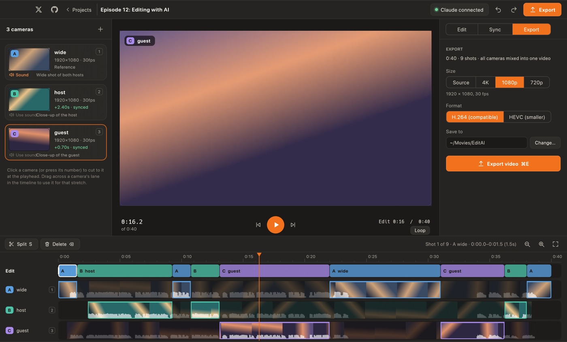Click the A badge of wide lane
The width and height of the screenshot is (567, 342).
(9, 289)
